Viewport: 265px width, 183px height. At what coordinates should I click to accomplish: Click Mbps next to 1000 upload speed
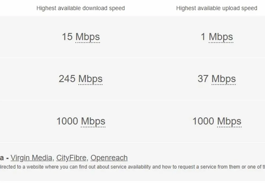[x=229, y=121]
